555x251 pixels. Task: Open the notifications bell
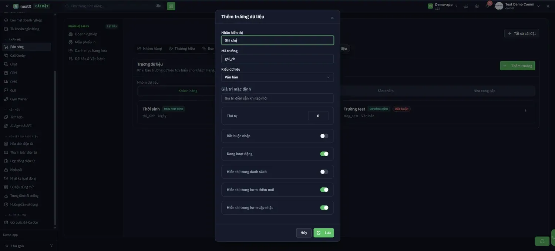(487, 6)
